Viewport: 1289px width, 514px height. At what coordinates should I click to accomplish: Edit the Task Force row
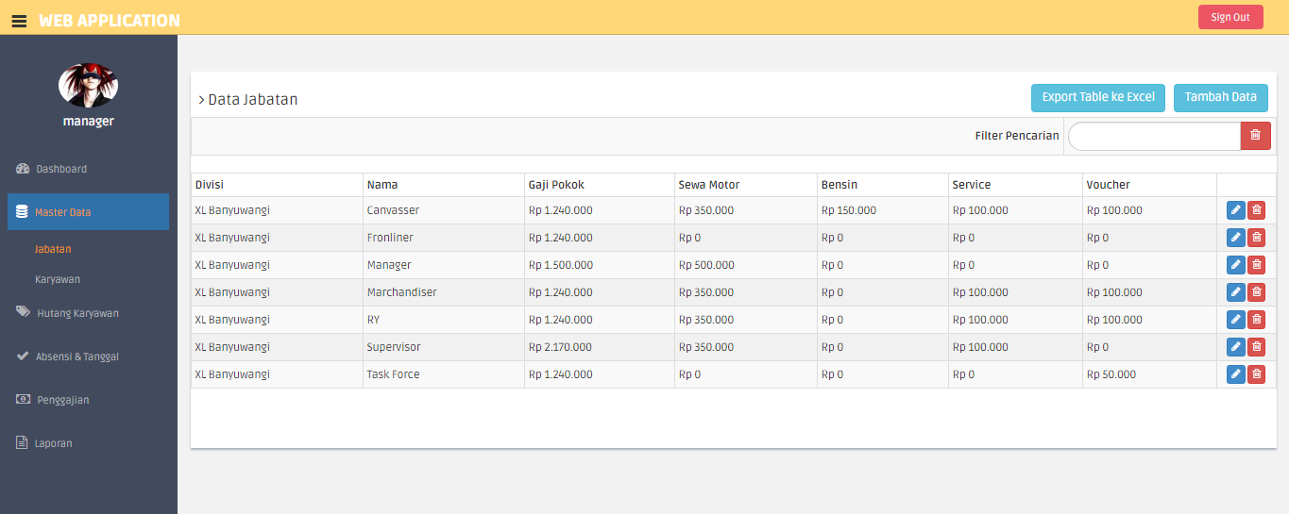coord(1235,374)
